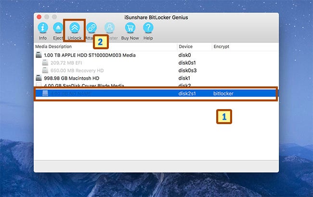Click the disk2s1 device cell
The image size is (313, 197).
pos(187,94)
